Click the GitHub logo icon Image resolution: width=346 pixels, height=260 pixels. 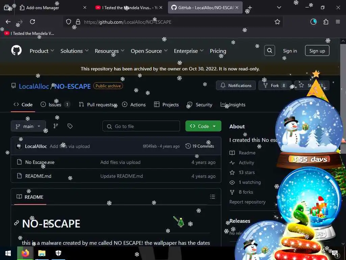(16, 51)
